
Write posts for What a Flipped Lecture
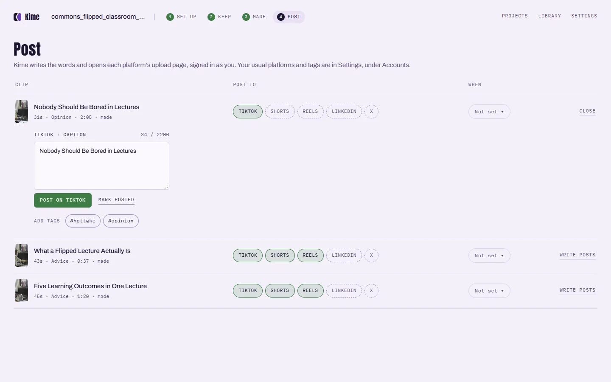pos(577,255)
